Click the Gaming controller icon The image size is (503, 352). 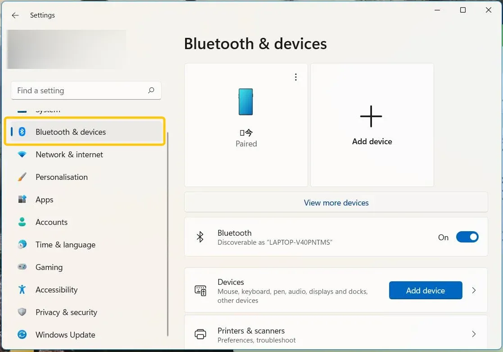coord(22,266)
